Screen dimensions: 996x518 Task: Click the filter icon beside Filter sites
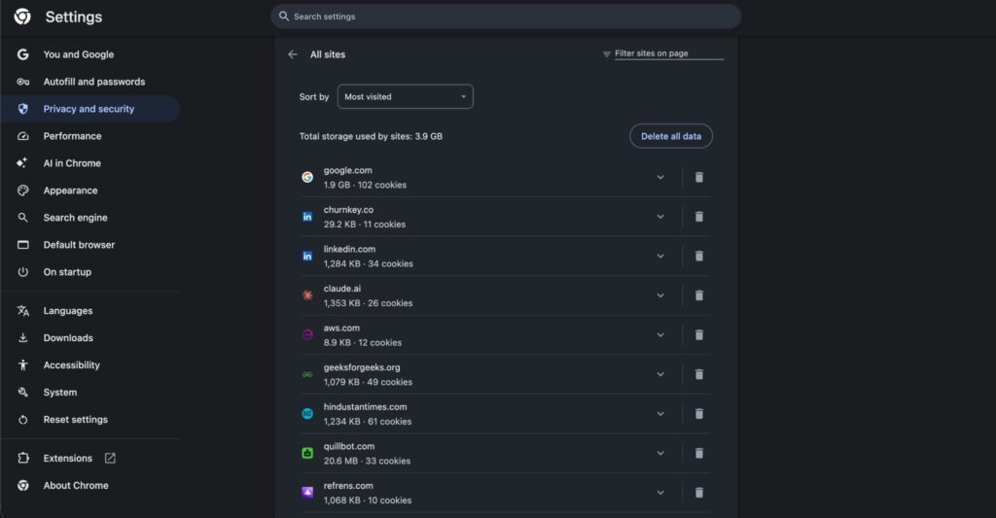(606, 54)
